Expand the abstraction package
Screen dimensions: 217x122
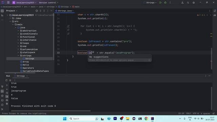pos(18,31)
